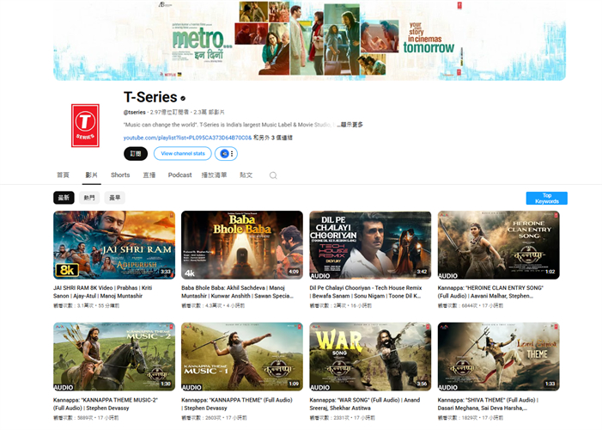Click the @tseries channel handle
The width and height of the screenshot is (602, 430).
coord(134,113)
